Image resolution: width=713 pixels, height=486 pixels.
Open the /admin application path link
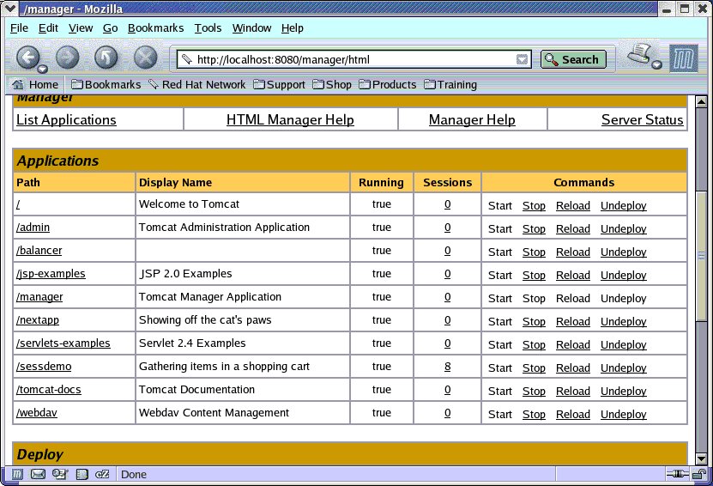(x=33, y=227)
